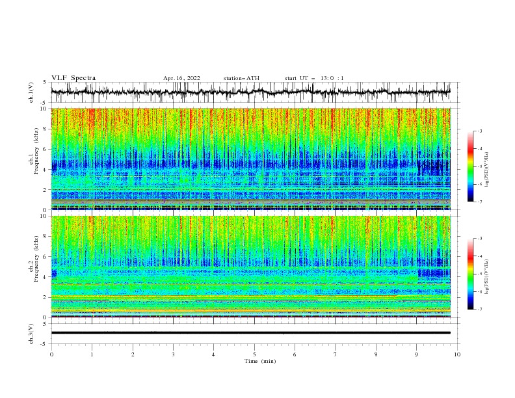Click the "0" kHz tick of ch.2 spectrogram
The width and height of the screenshot is (515, 398).
click(x=46, y=317)
